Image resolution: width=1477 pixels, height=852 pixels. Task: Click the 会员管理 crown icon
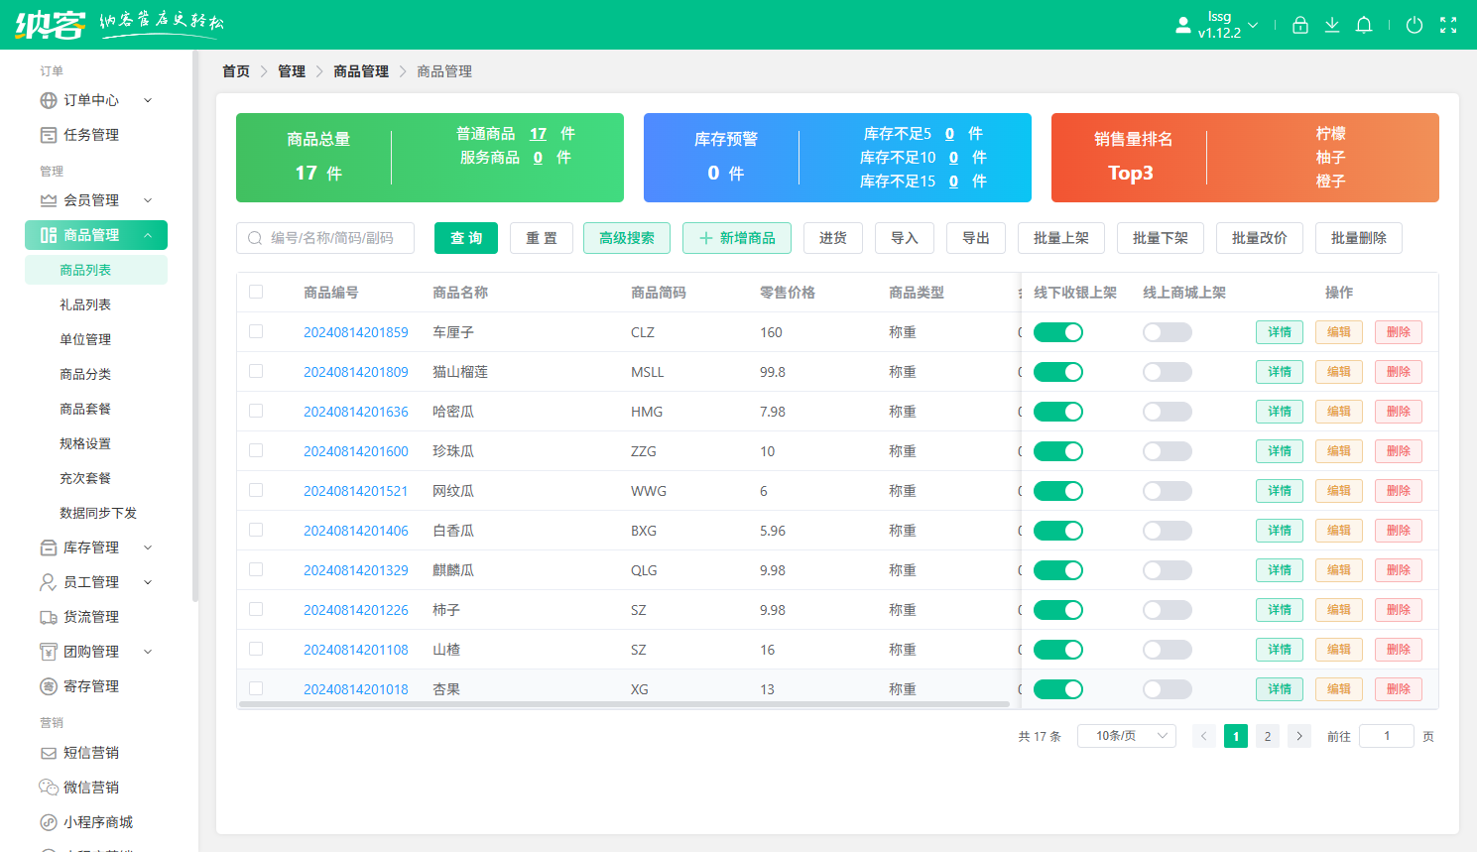click(49, 200)
